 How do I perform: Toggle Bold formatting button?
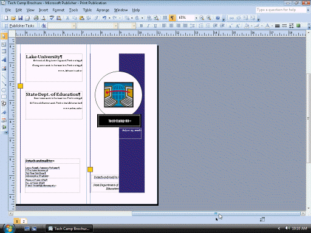[x=142, y=25]
